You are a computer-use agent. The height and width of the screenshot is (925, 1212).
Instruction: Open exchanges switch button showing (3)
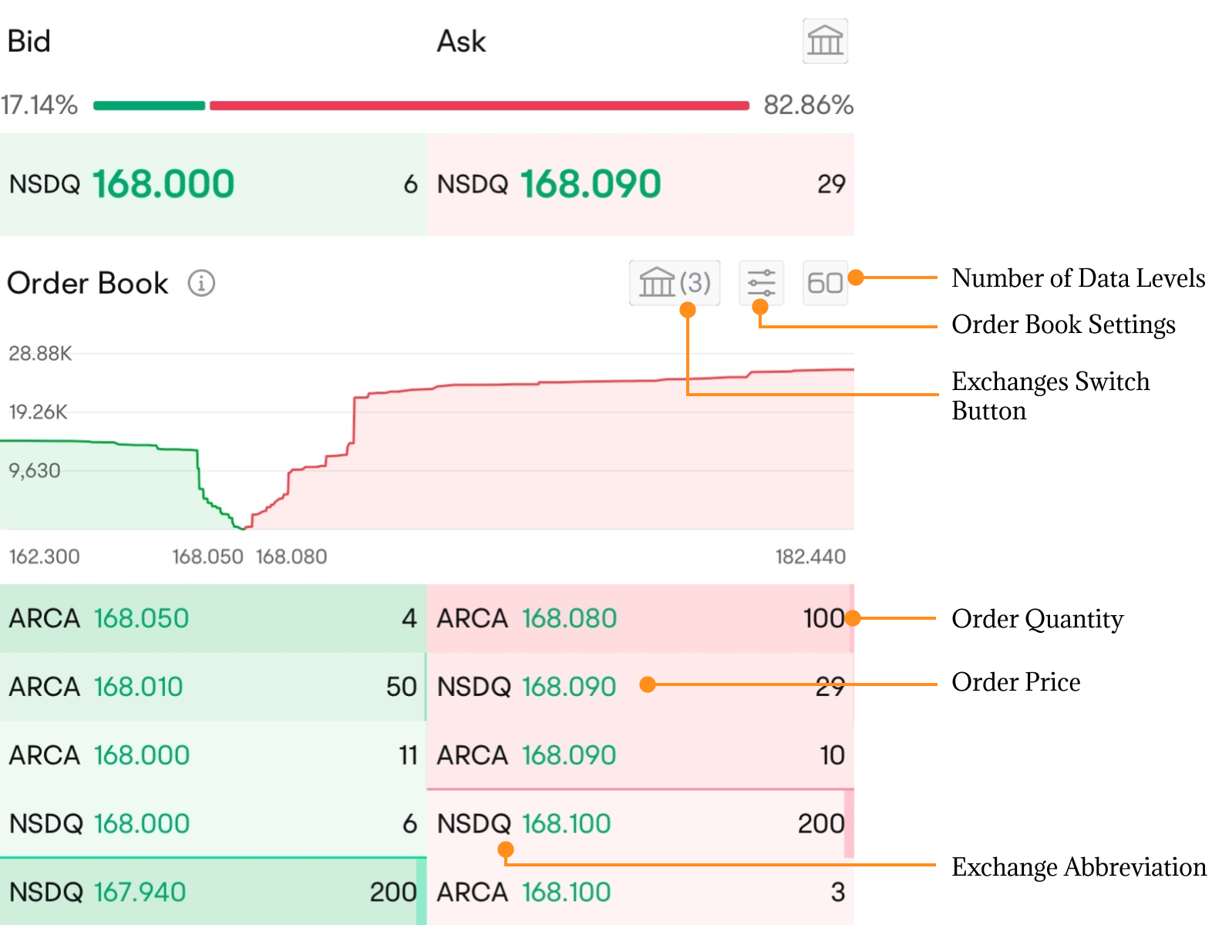[x=675, y=283]
